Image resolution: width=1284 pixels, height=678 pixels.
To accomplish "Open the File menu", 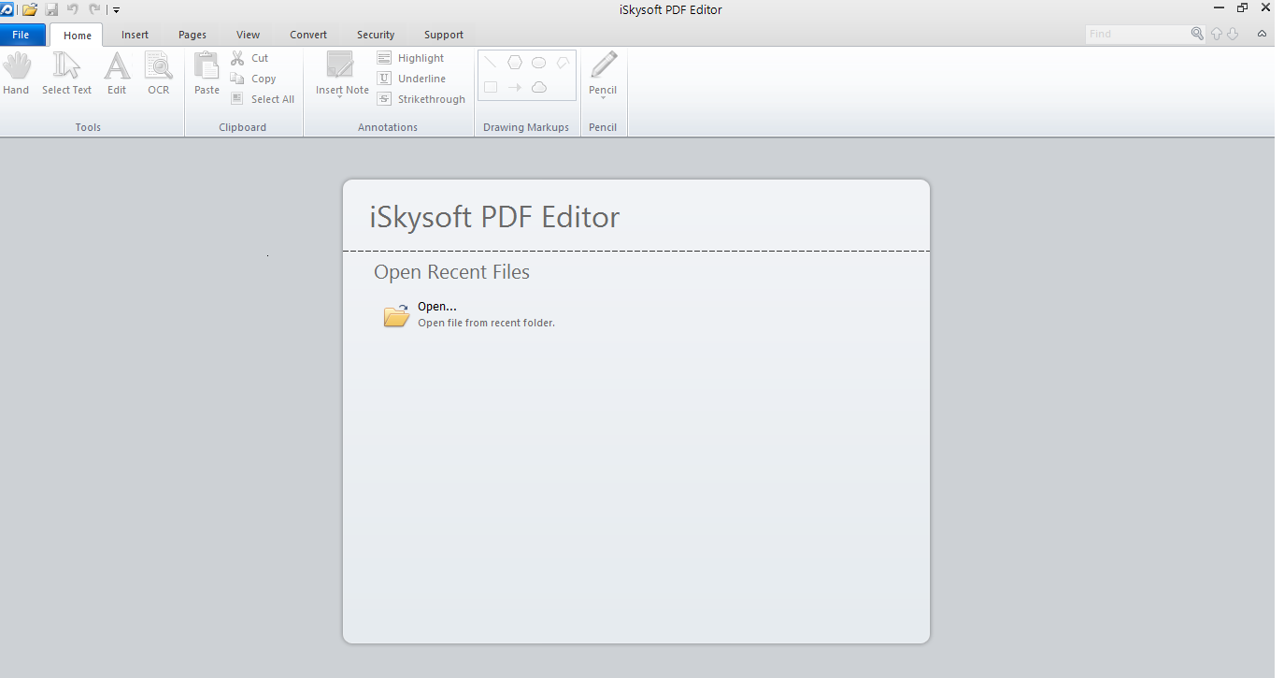I will click(21, 35).
